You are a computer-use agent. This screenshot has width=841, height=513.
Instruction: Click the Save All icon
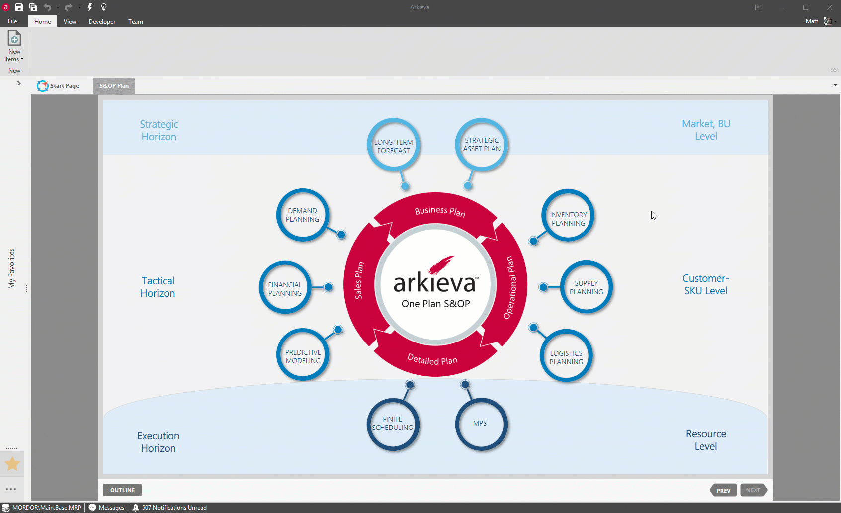(33, 7)
